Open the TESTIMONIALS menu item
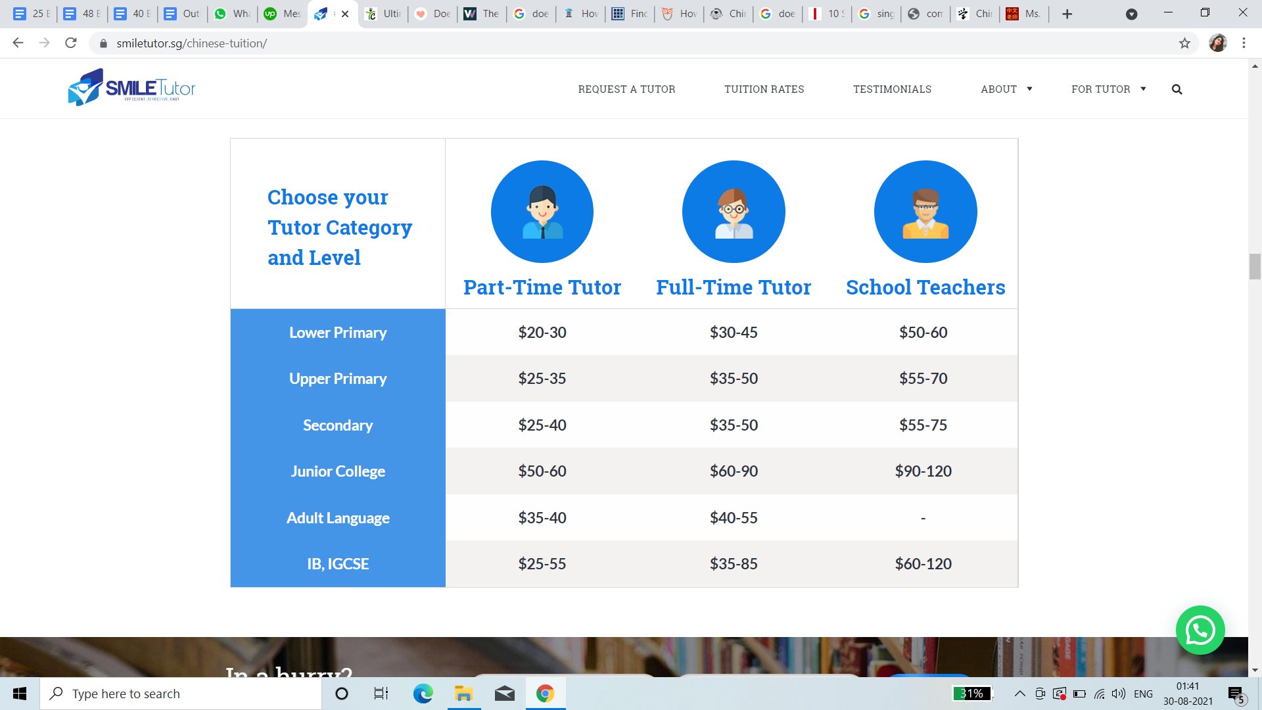1262x710 pixels. [x=892, y=89]
